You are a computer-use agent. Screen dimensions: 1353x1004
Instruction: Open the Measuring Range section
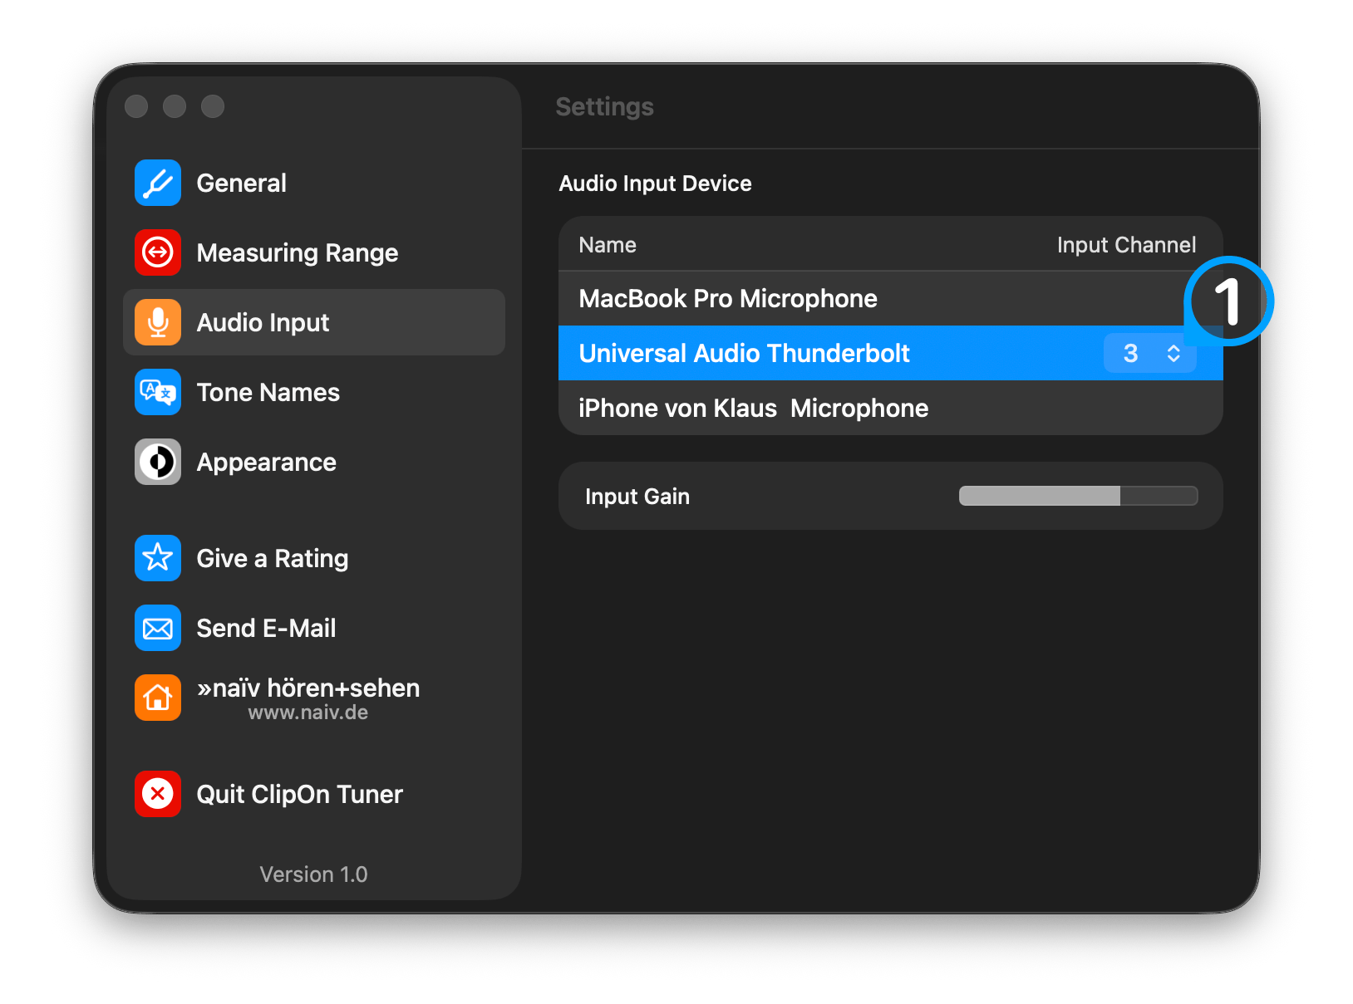point(314,252)
